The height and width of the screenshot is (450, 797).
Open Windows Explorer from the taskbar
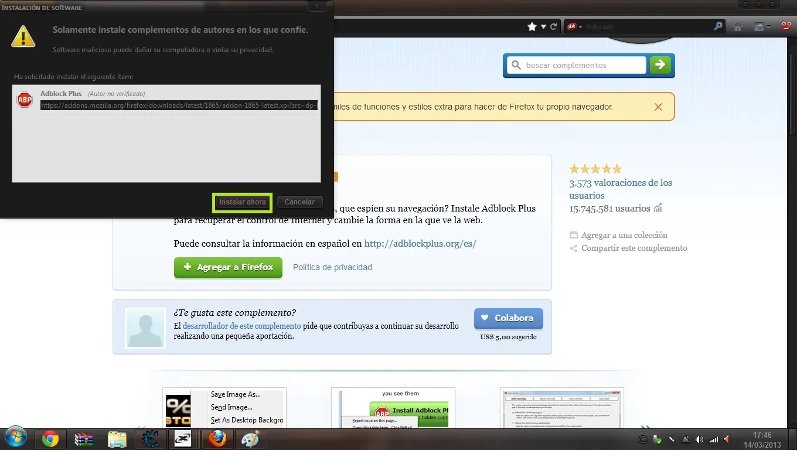117,439
